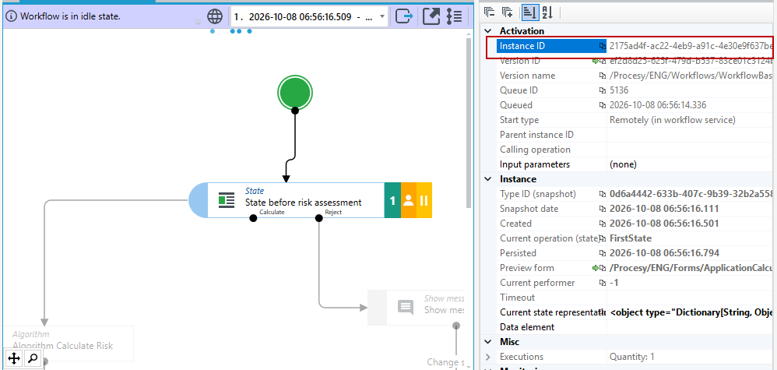
Task: Click Queued value 2026-10-08 06:56:14.336
Action: tap(658, 105)
